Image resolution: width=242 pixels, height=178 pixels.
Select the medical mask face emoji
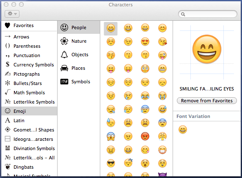click(162, 150)
